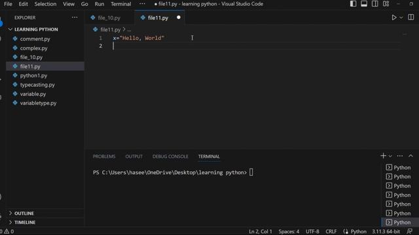Toggle secondary side bar layout icon
Image resolution: width=419 pixels, height=235 pixels.
point(375,4)
